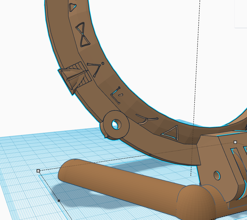The width and height of the screenshot is (247, 220).
Task: Click the small round hole in the base block
Action: click(217, 175)
